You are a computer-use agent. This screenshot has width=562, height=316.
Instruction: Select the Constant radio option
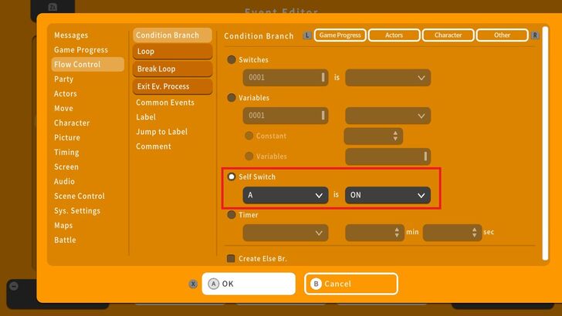click(x=249, y=136)
